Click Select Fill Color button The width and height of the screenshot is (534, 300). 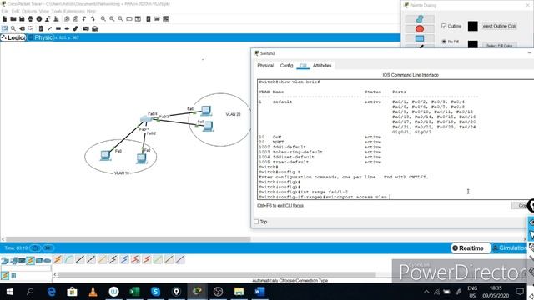499,45
